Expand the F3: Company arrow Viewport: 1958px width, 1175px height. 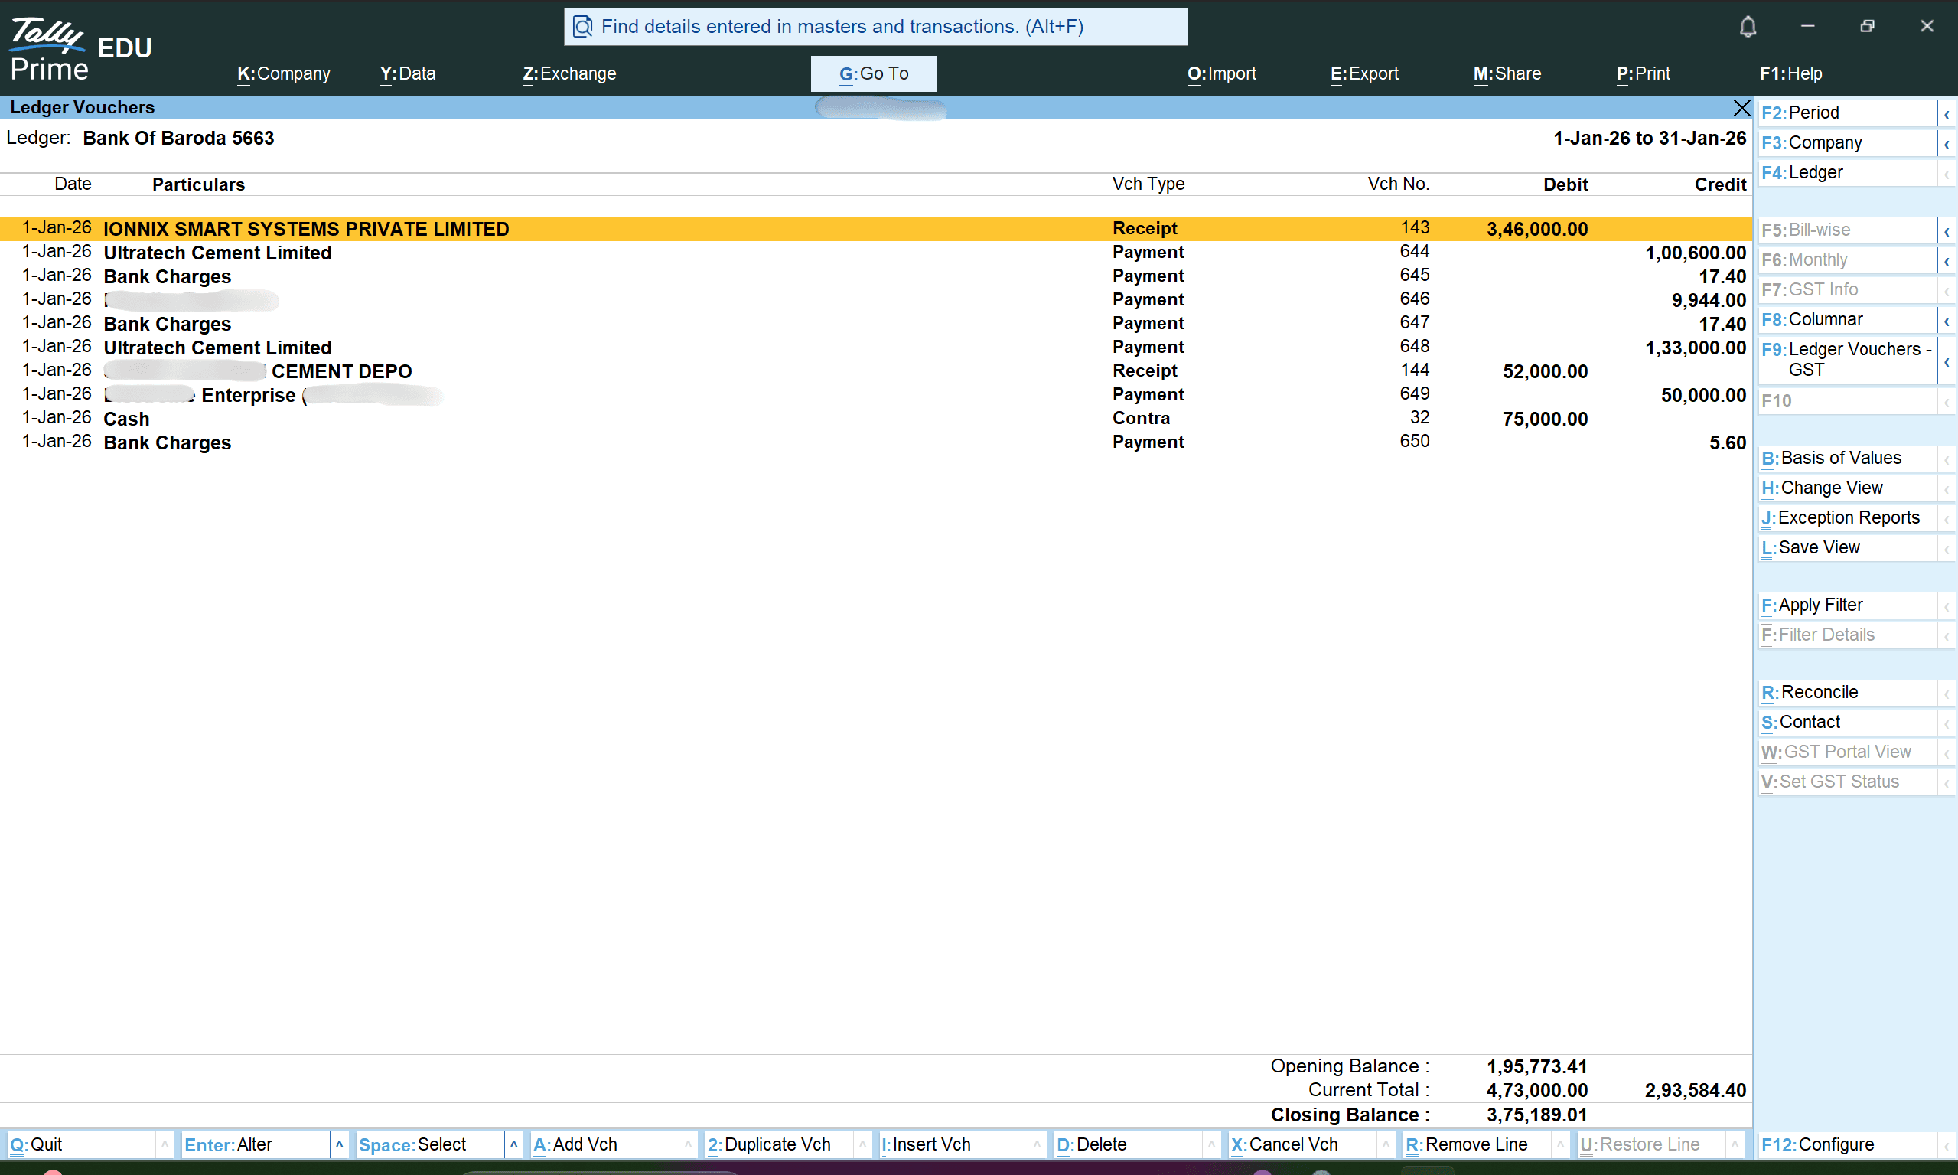click(1946, 143)
